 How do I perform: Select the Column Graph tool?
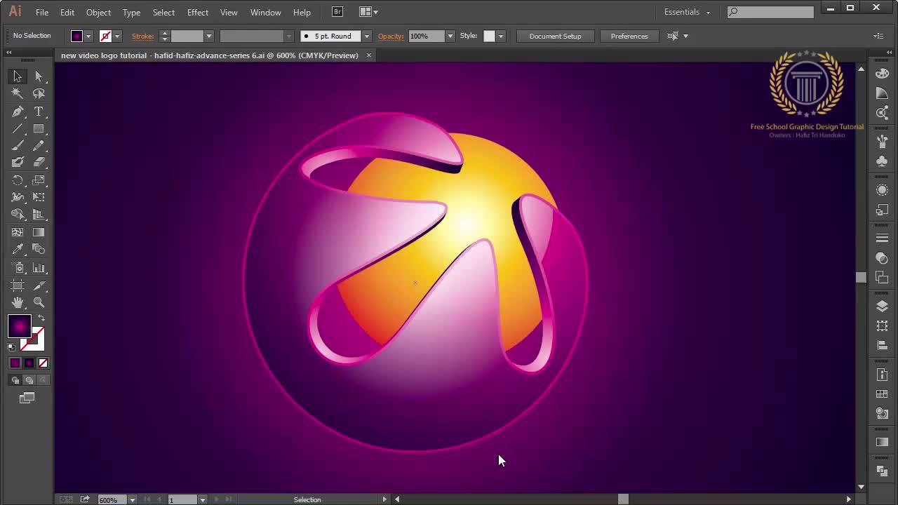pyautogui.click(x=39, y=268)
